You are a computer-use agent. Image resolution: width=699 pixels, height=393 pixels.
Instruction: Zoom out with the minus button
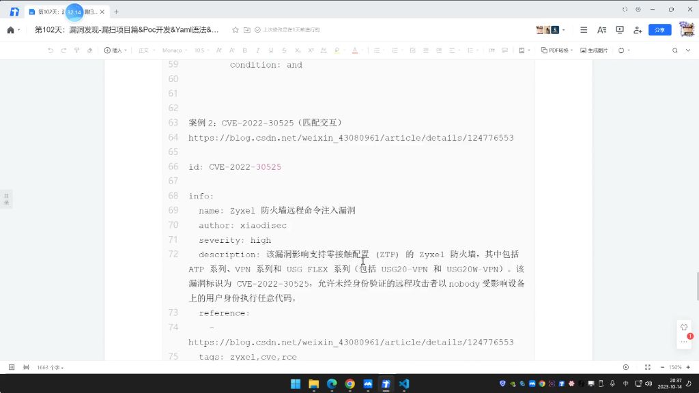662,367
